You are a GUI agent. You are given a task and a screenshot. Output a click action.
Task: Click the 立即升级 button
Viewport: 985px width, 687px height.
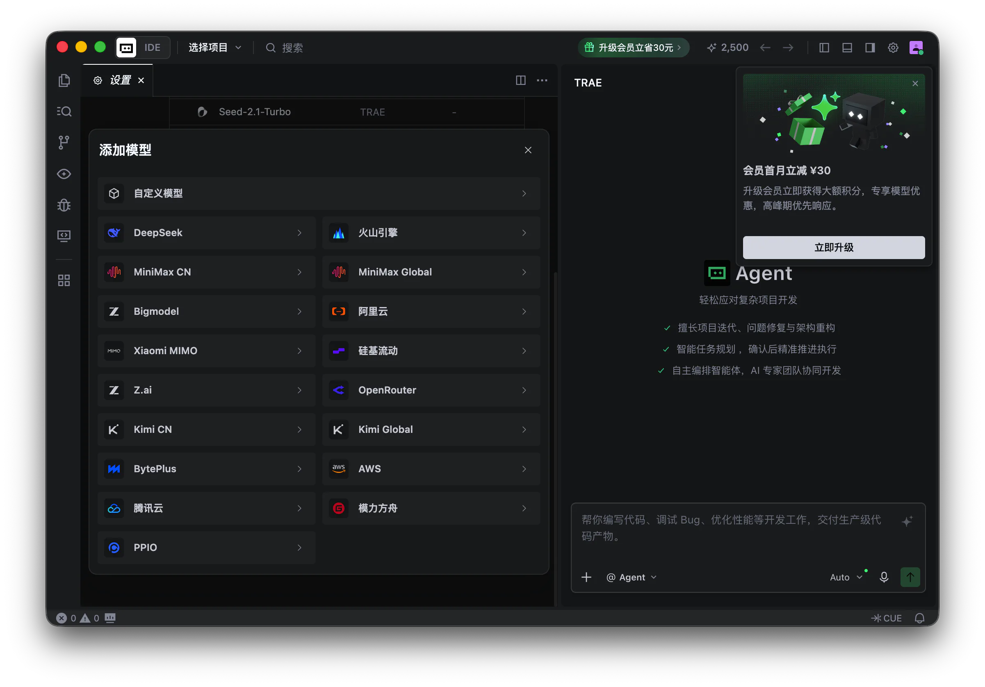point(834,248)
